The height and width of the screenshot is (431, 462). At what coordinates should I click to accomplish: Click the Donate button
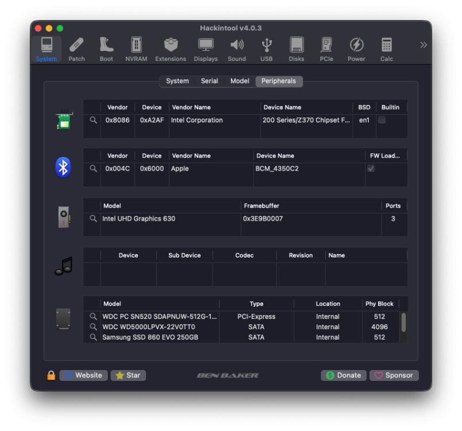[344, 376]
